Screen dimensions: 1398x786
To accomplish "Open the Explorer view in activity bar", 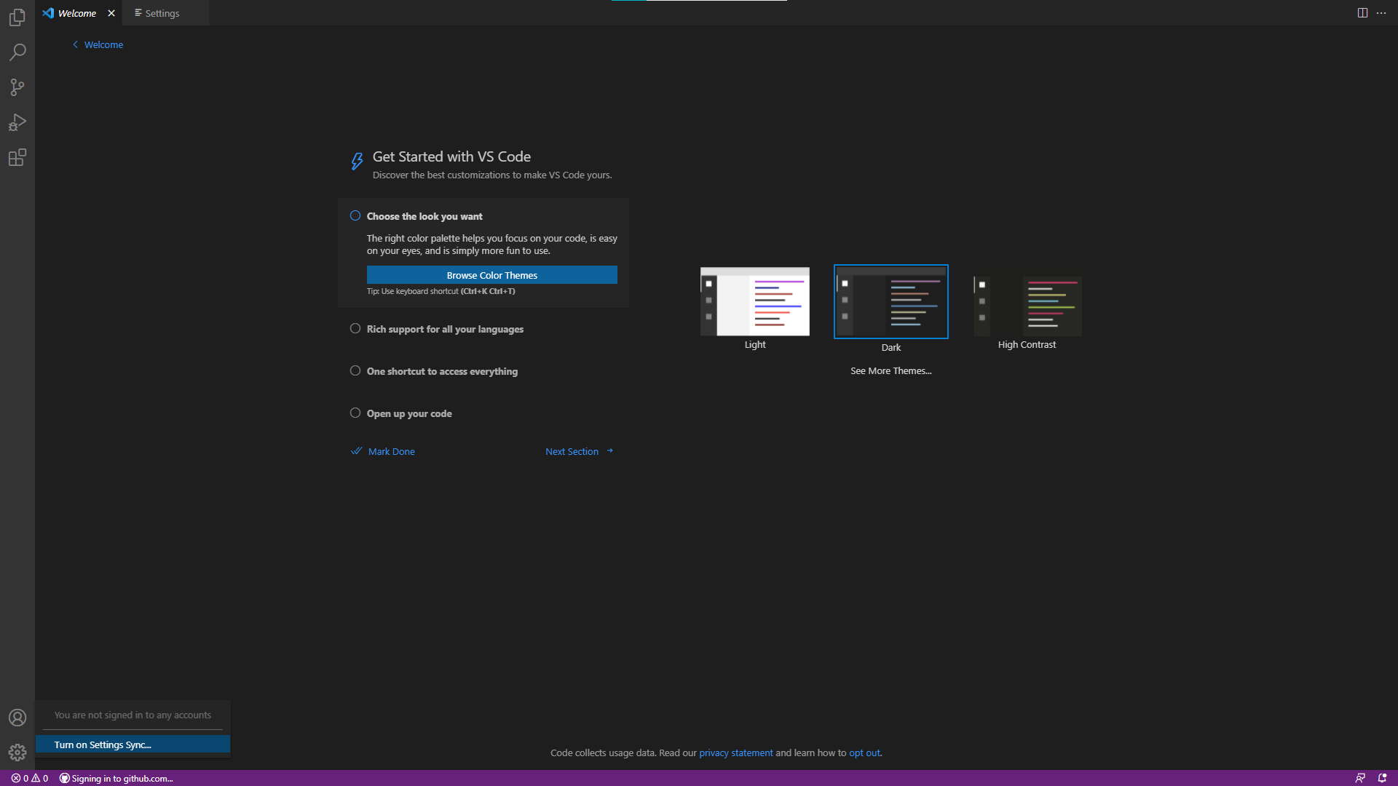I will click(x=17, y=17).
